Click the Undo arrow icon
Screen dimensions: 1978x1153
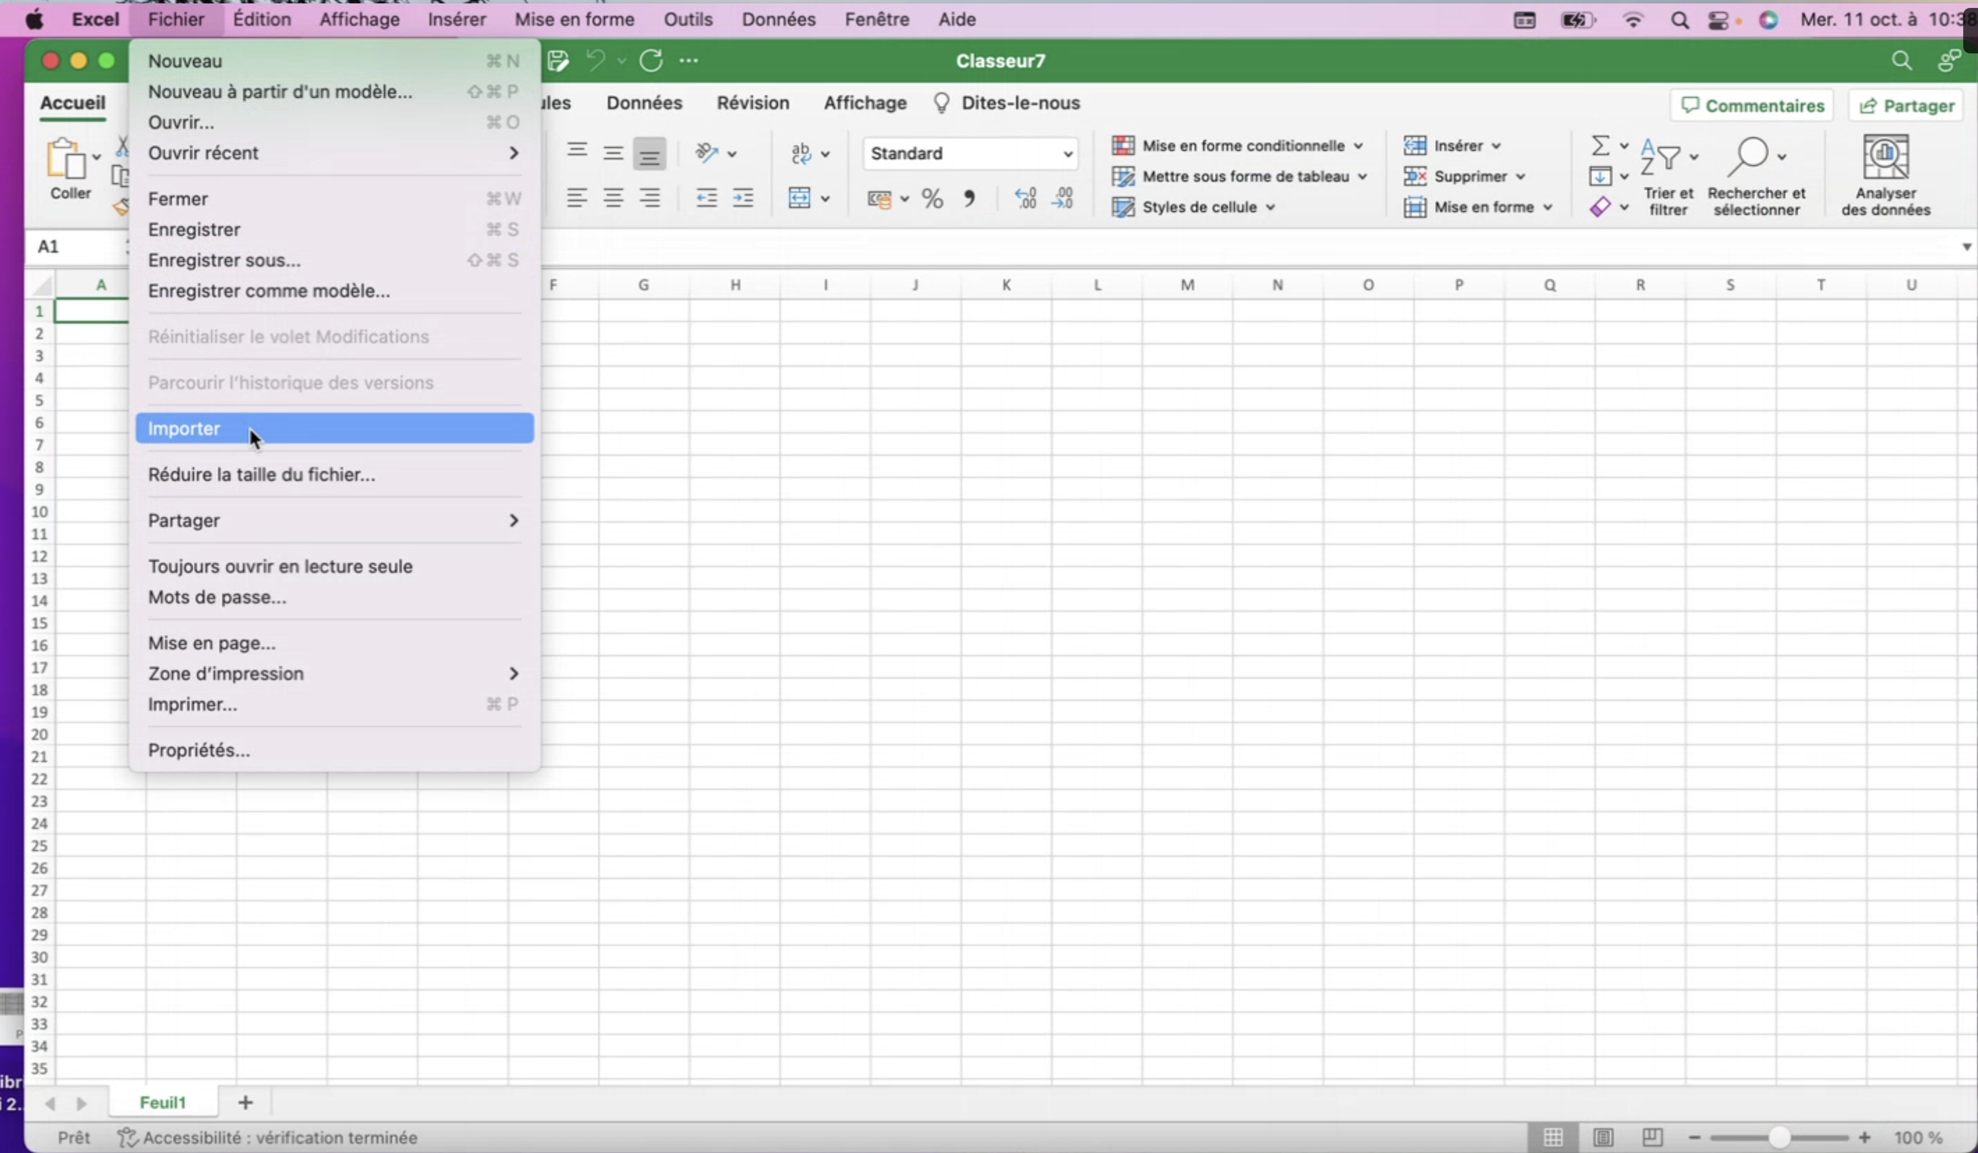[596, 60]
